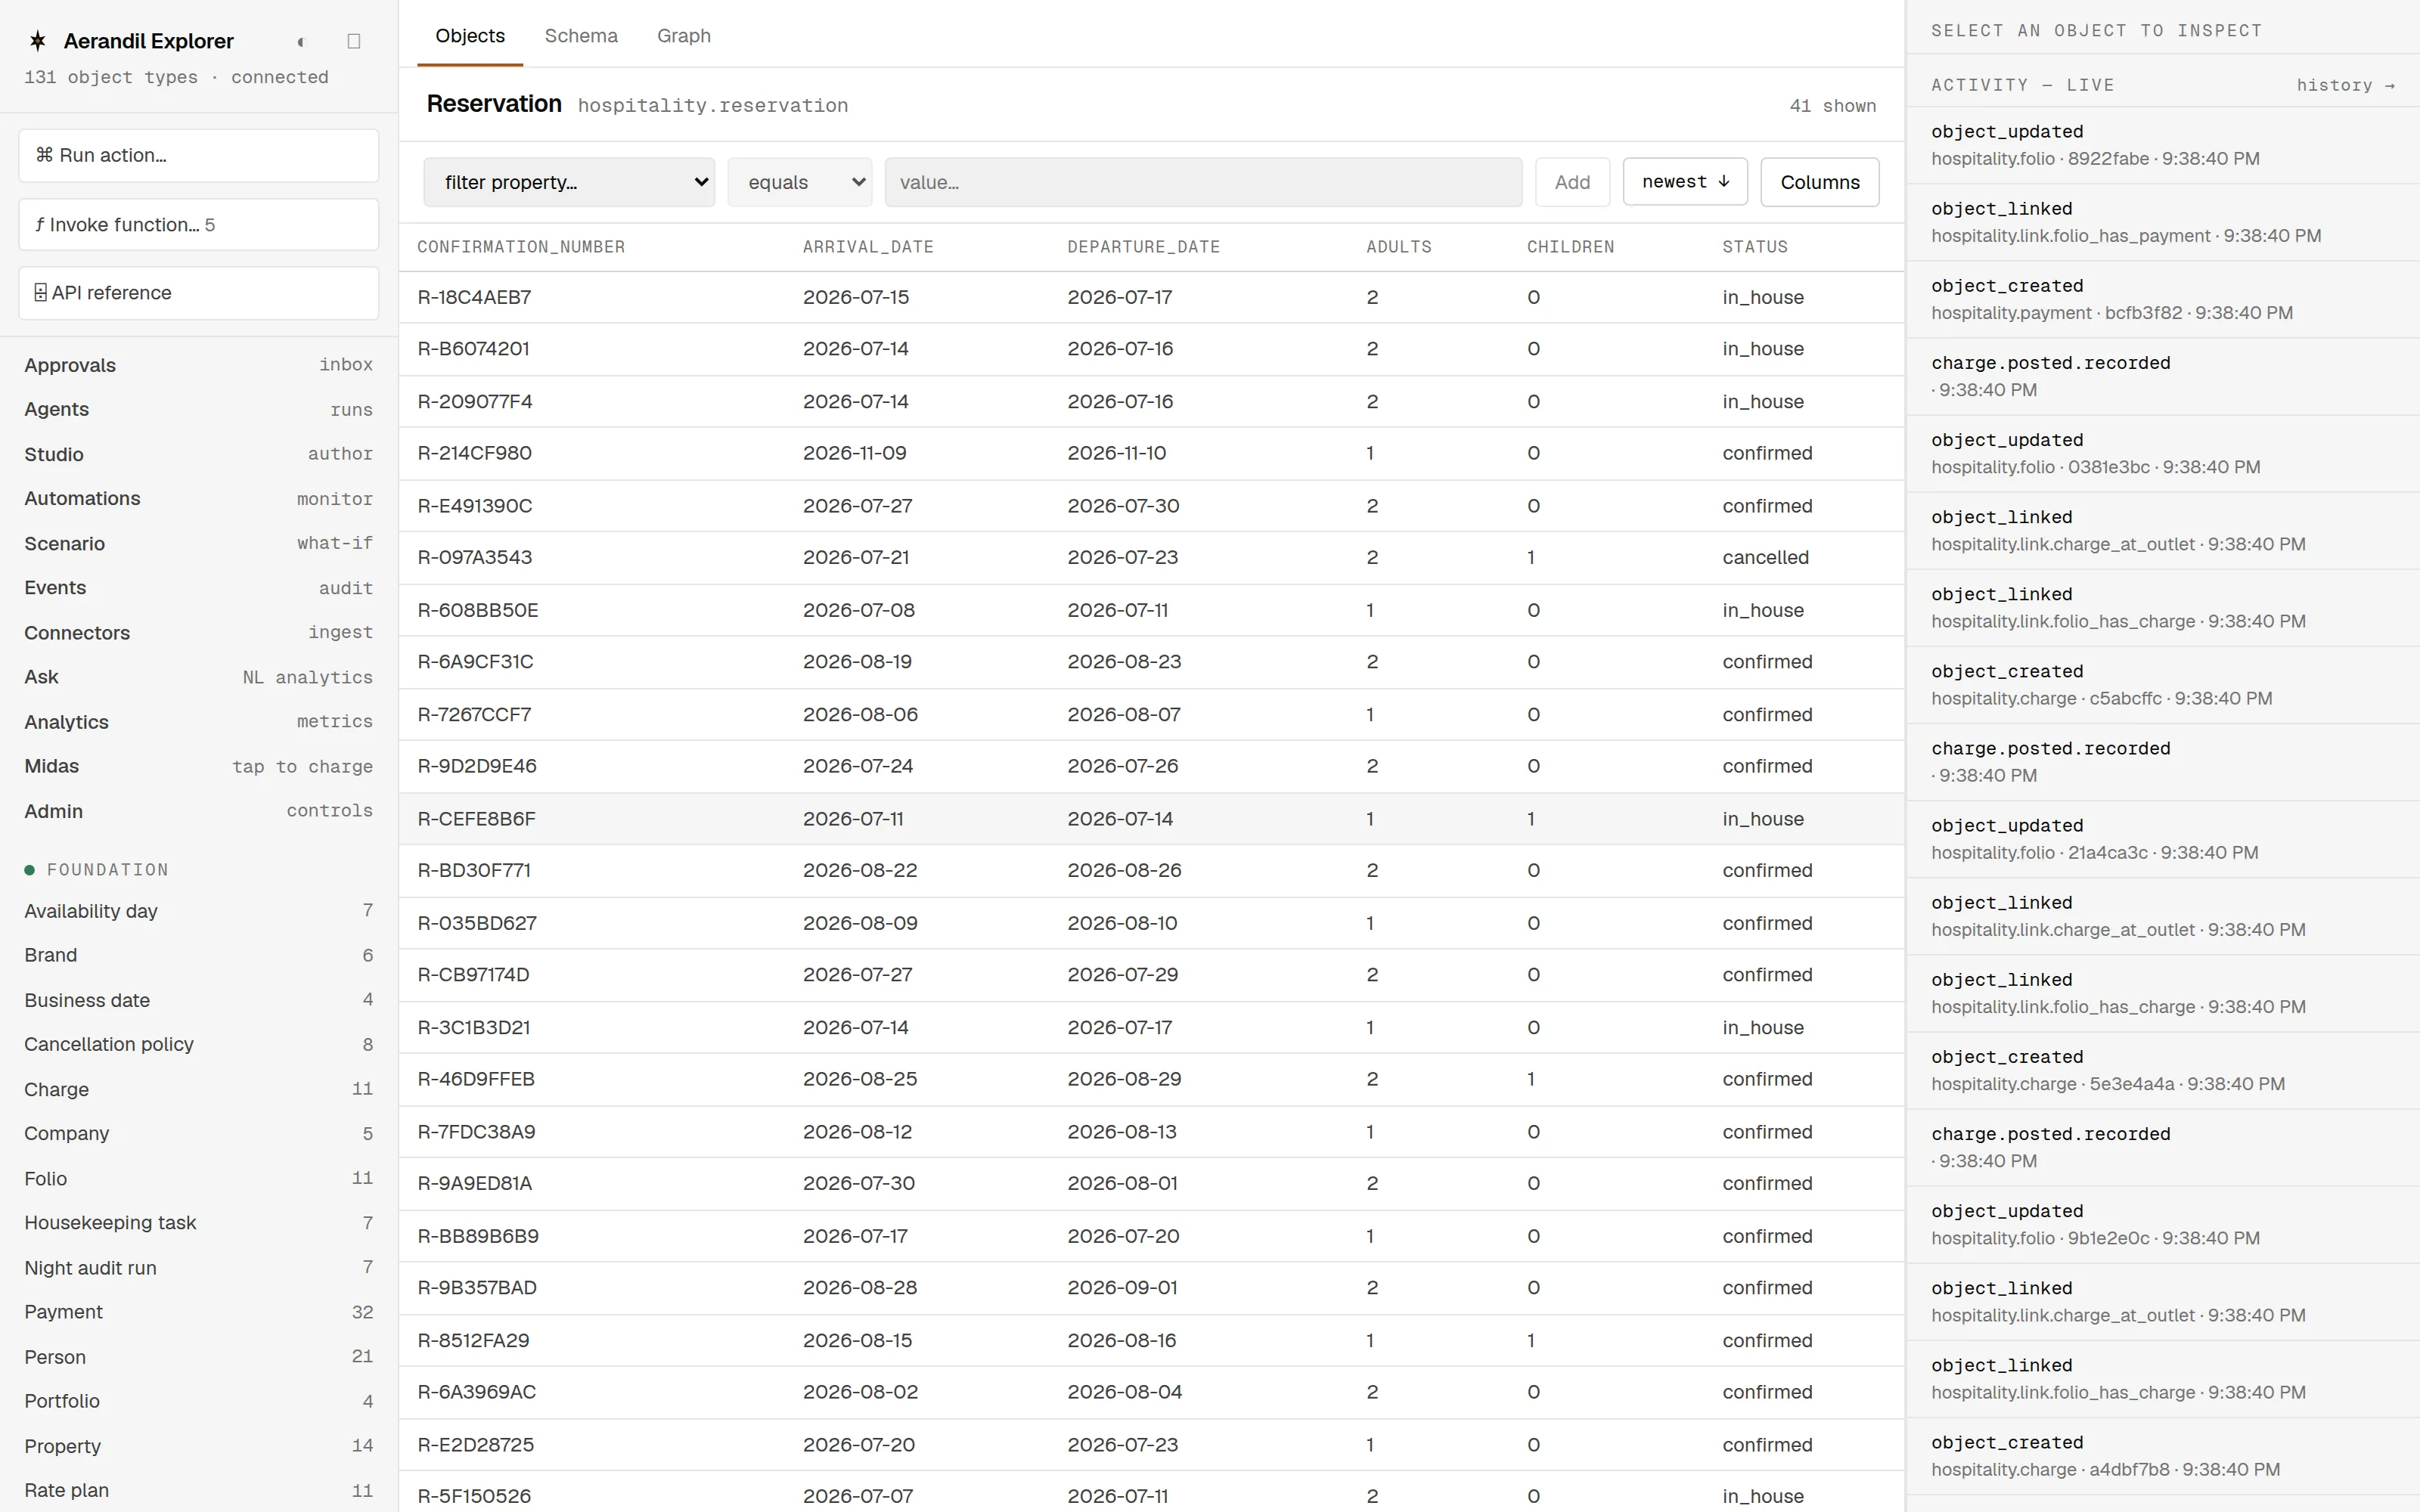The image size is (2420, 1512).
Task: Open Automations monitor
Action: (198, 498)
